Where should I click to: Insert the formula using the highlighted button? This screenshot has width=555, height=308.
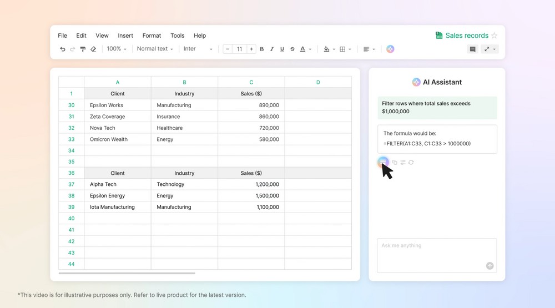(x=383, y=162)
